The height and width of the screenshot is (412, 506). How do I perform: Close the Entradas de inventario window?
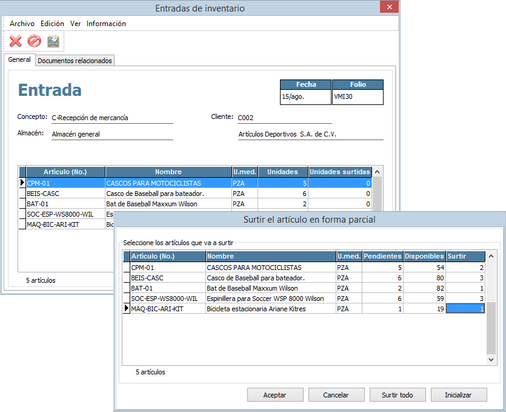[x=387, y=7]
